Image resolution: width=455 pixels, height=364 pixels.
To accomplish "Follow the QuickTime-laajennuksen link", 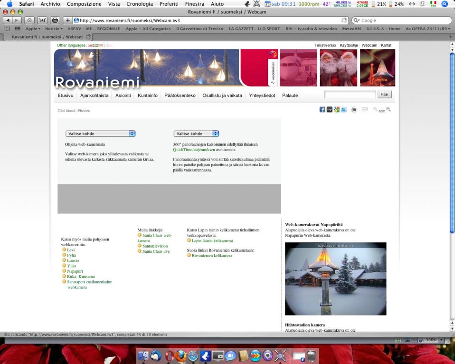I will pos(194,150).
